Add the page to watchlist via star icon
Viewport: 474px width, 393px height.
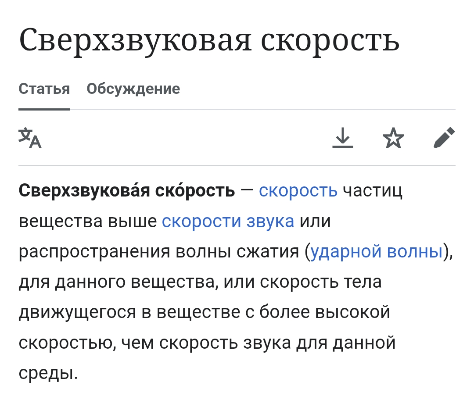pos(393,138)
